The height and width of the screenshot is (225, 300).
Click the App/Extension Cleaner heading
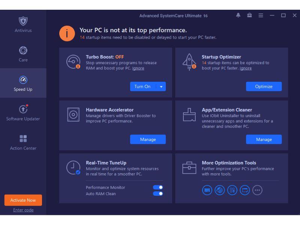pos(227,110)
